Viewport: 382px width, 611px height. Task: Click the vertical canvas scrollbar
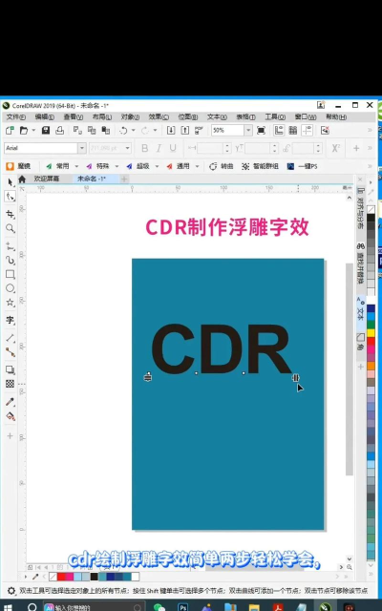[349, 369]
